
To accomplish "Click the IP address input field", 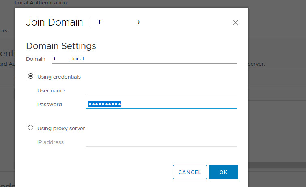I will coord(161,142).
